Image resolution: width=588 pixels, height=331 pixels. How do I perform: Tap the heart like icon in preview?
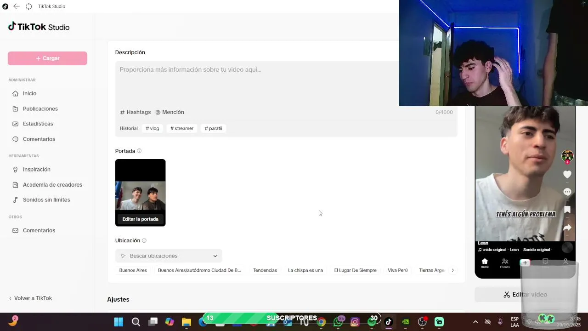[567, 174]
